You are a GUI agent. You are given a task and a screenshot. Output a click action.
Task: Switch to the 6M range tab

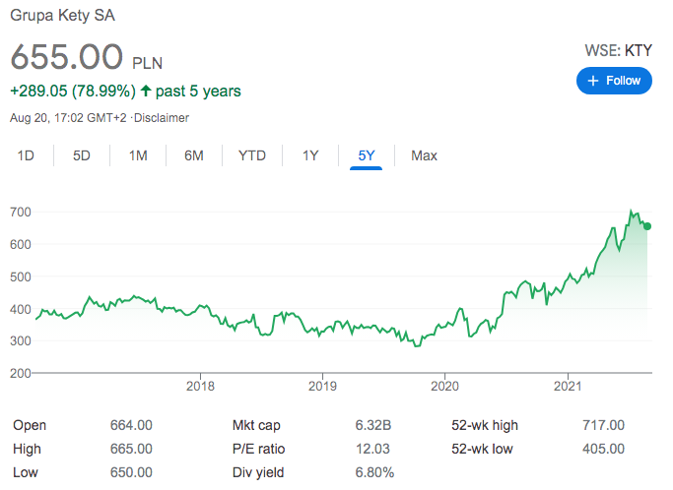coord(194,155)
